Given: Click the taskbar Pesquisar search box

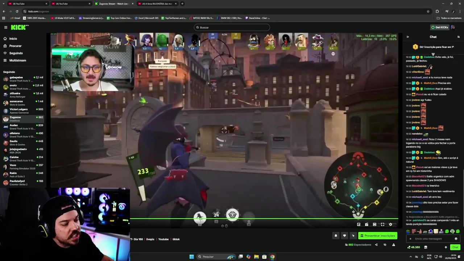Looking at the screenshot, I should point(217,257).
